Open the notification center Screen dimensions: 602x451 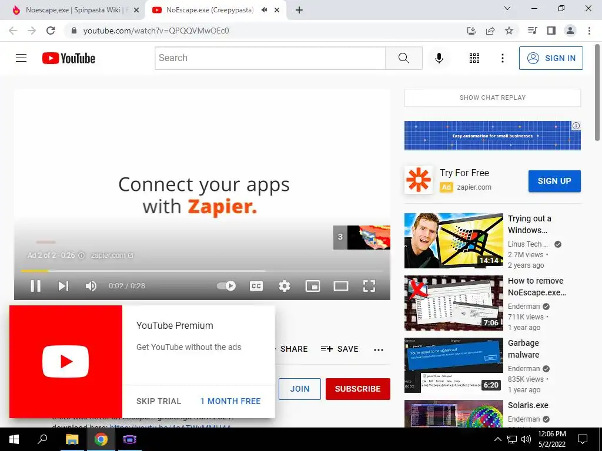(583, 439)
